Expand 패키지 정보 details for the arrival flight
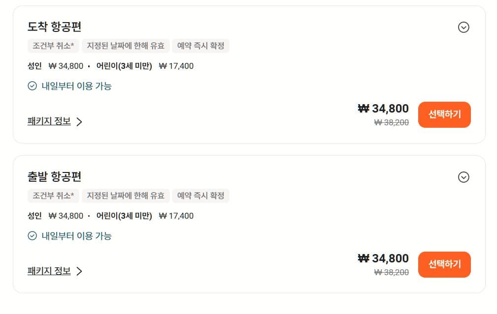This screenshot has width=497, height=314. (49, 121)
